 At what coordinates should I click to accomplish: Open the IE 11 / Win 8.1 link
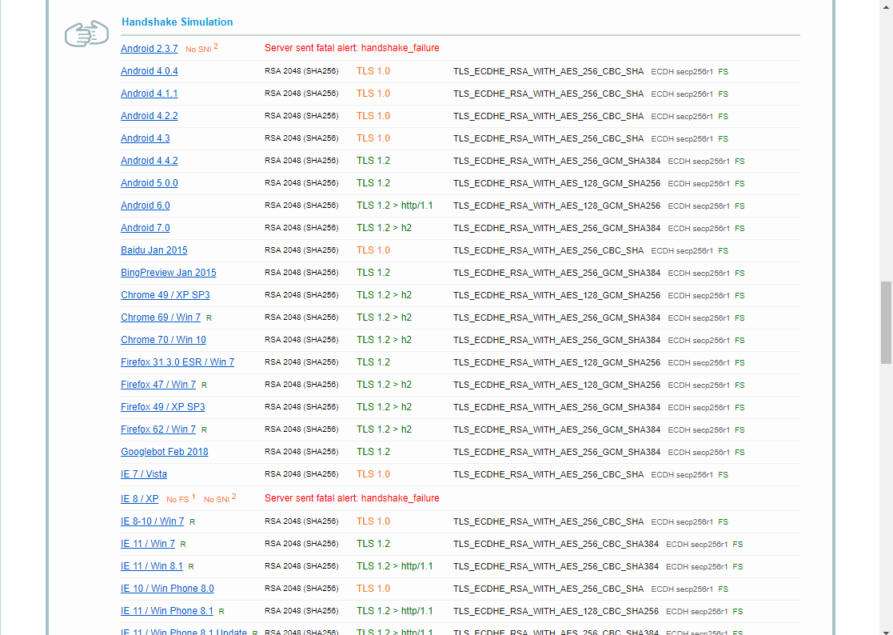pyautogui.click(x=152, y=566)
